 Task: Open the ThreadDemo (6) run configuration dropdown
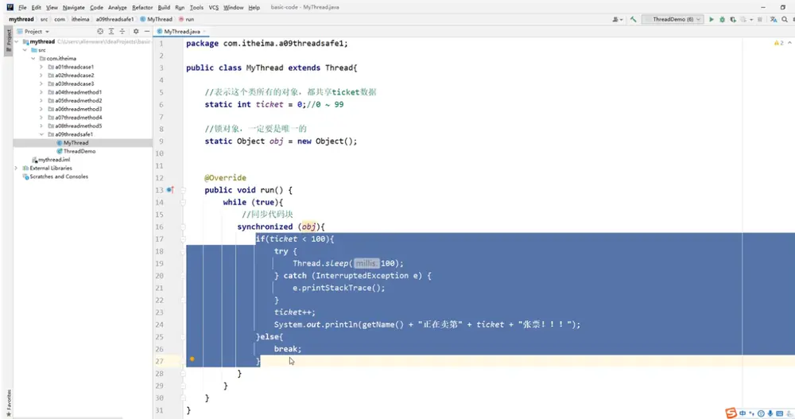click(x=673, y=19)
